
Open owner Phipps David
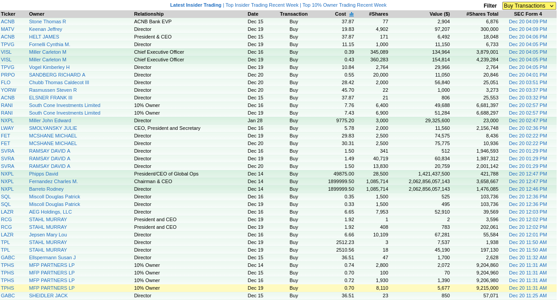(x=44, y=174)
